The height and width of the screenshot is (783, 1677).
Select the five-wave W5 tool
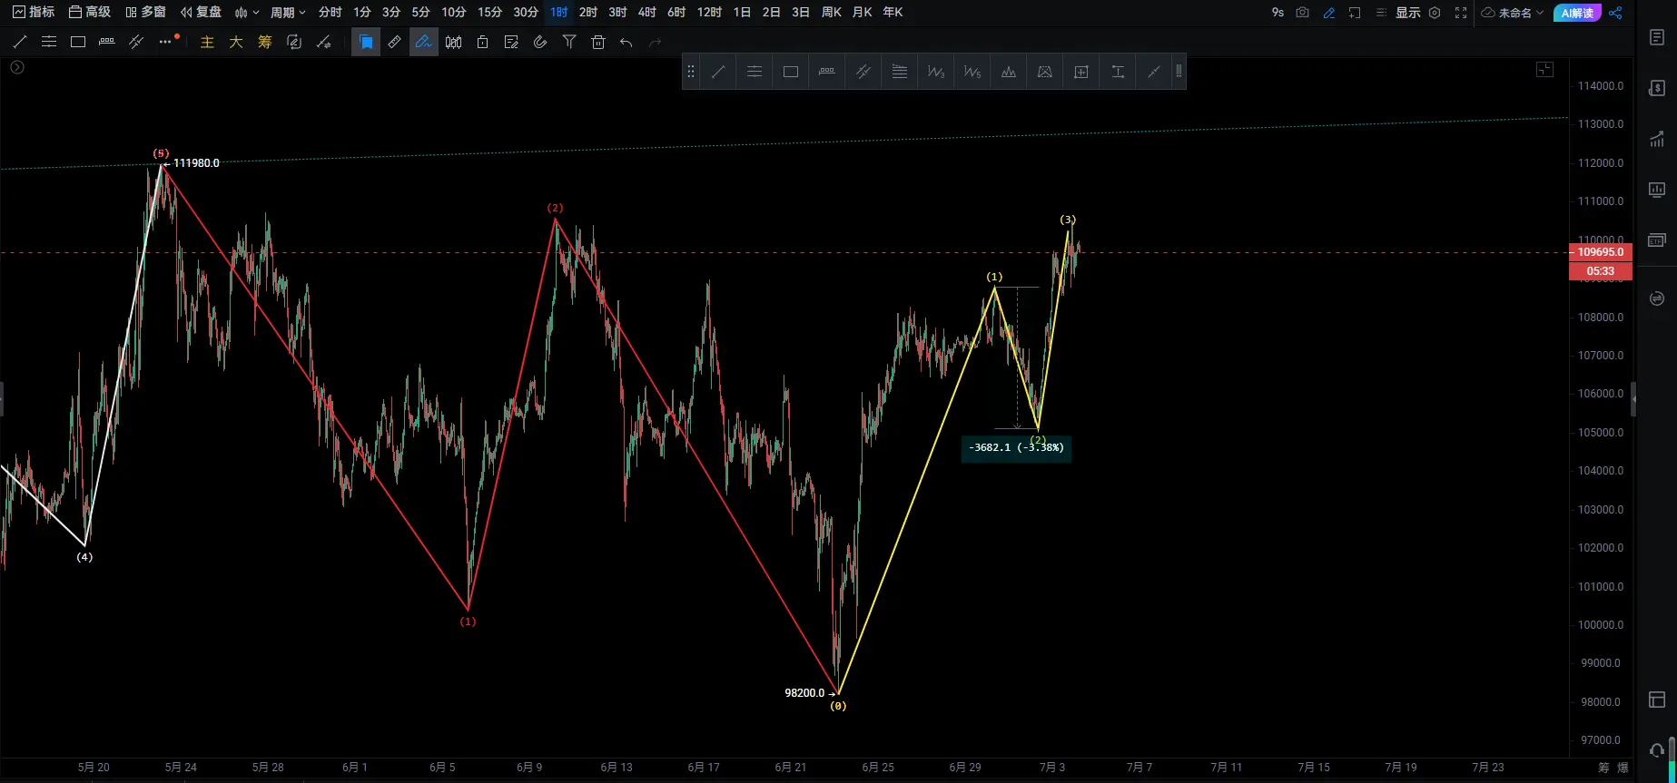coord(972,72)
